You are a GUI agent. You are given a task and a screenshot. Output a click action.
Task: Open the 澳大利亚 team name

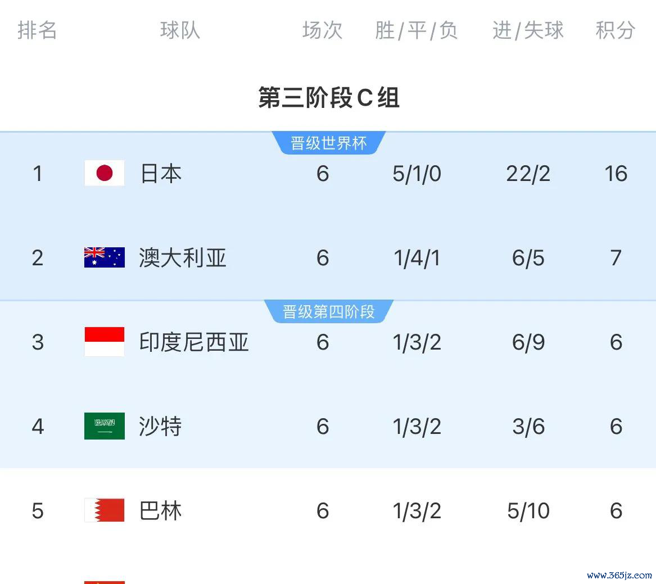[x=182, y=257]
